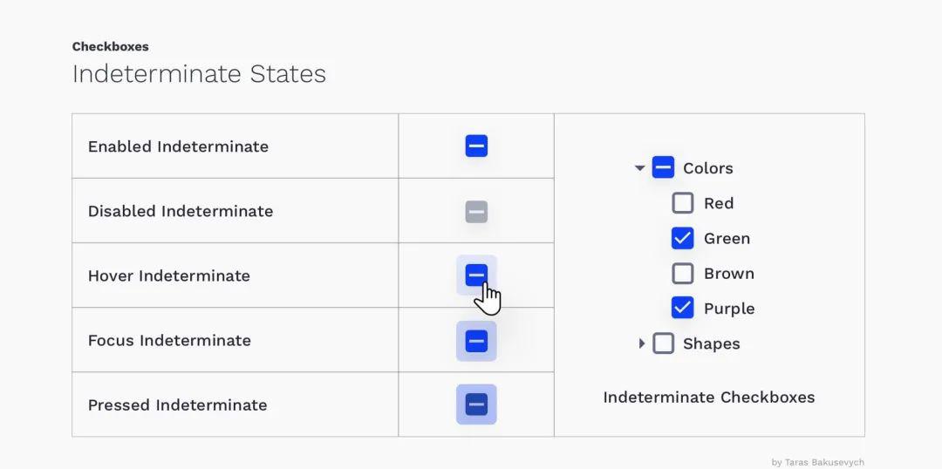942x469 pixels.
Task: Click the Indeterminate Checkboxes caption
Action: coord(709,397)
